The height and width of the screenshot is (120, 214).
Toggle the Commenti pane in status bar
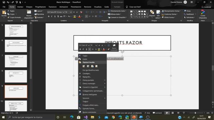(157, 113)
